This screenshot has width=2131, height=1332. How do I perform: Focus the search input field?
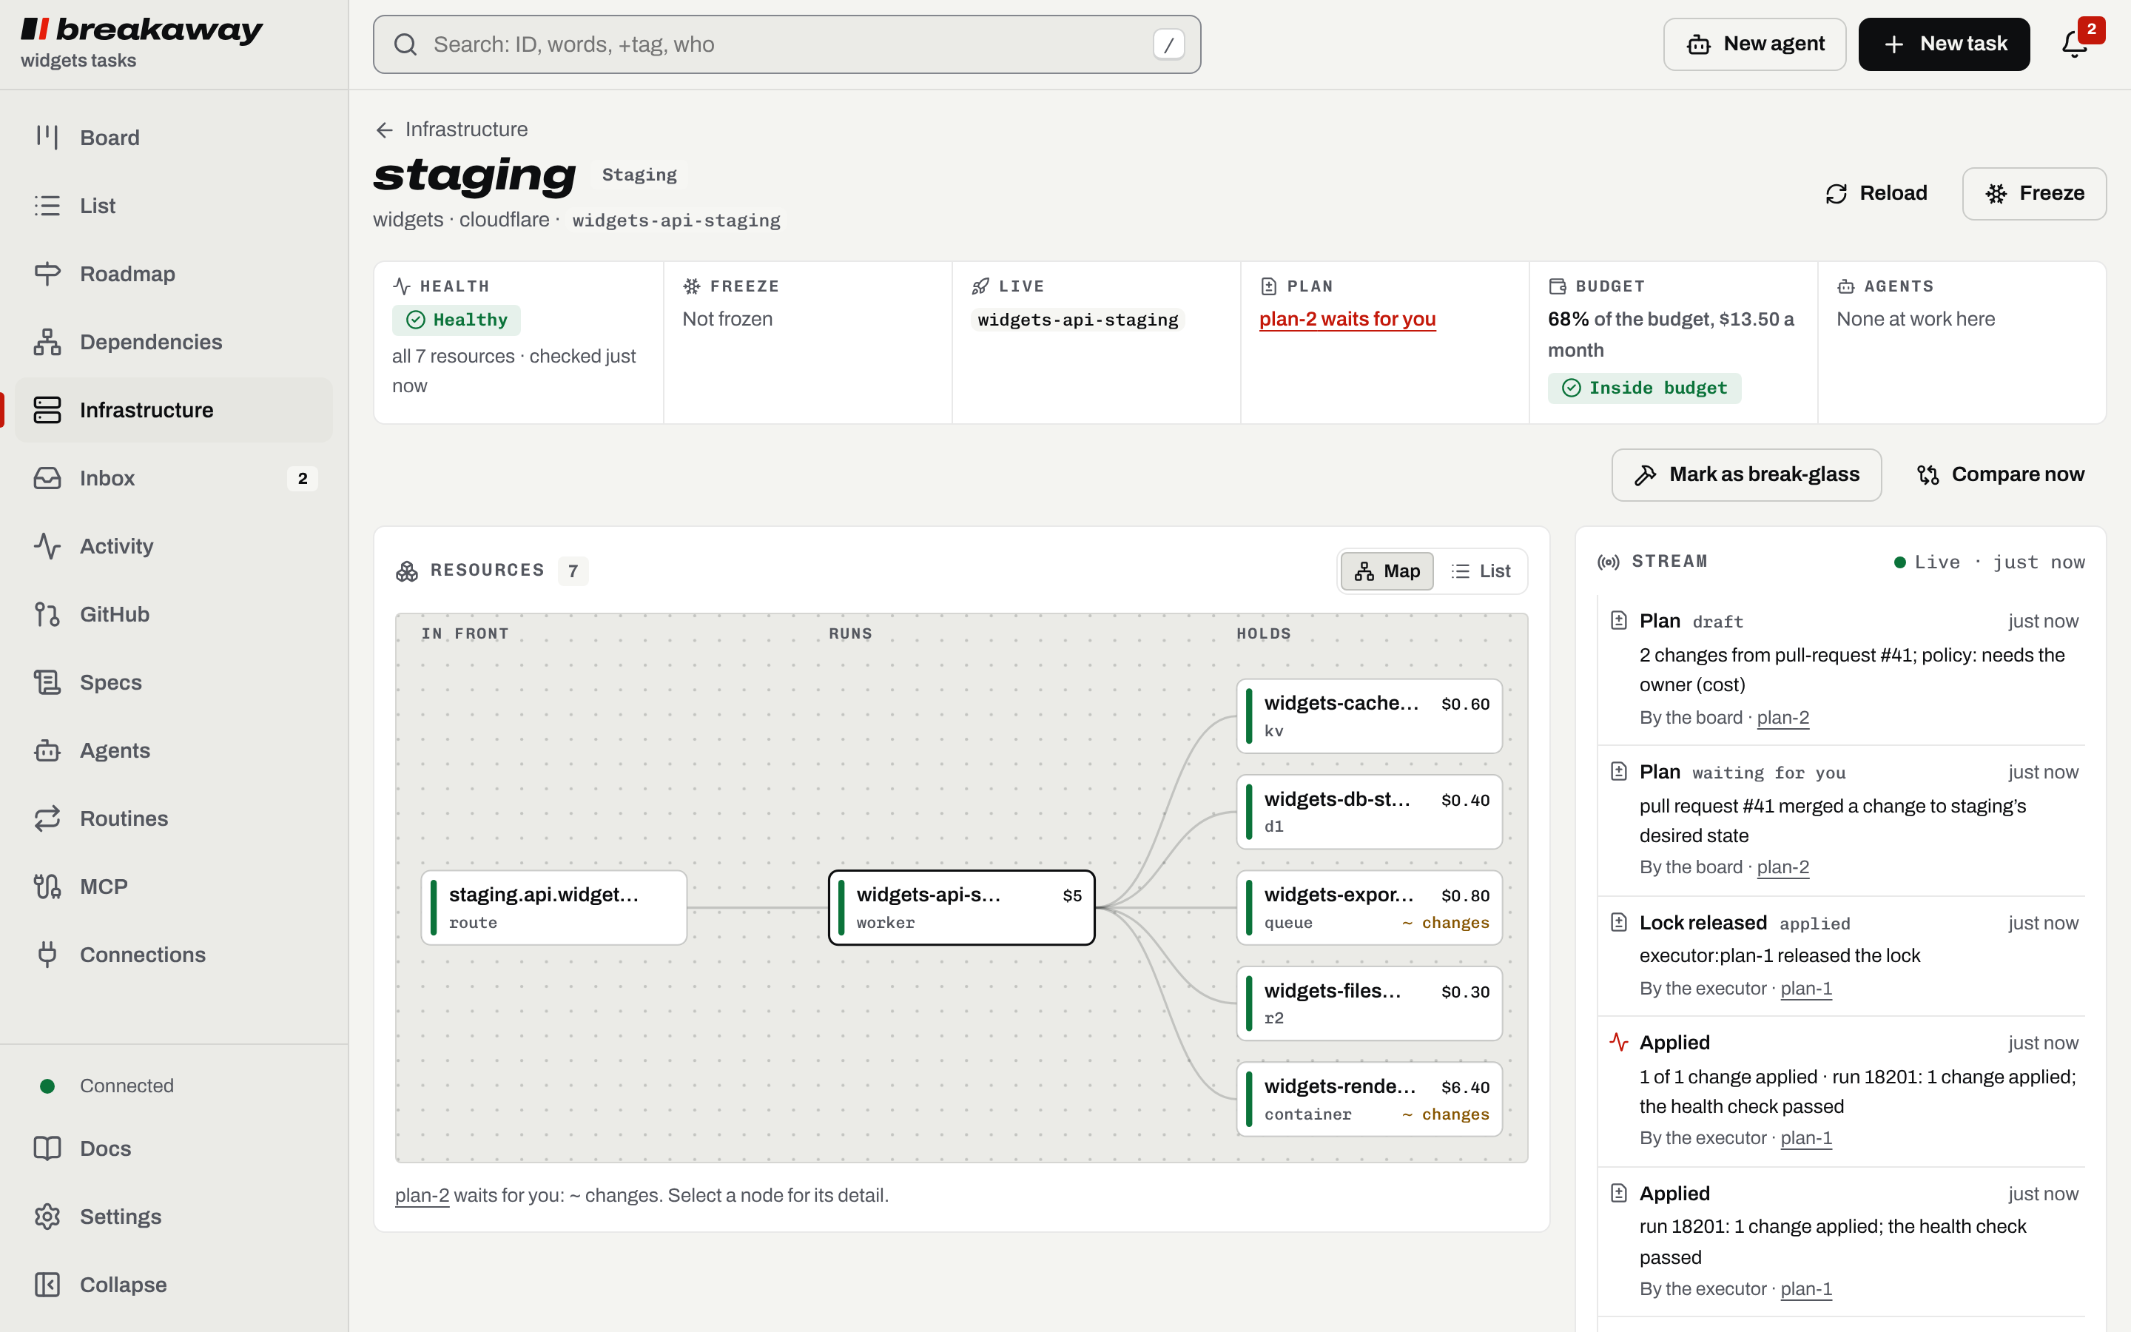pos(787,45)
